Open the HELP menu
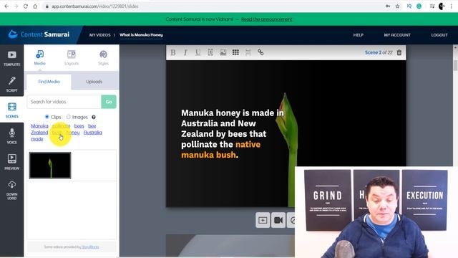This screenshot has height=258, width=458. coord(358,35)
